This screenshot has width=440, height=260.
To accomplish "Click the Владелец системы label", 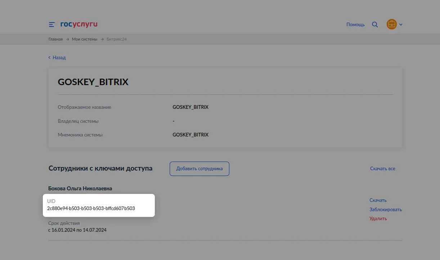I will pyautogui.click(x=78, y=121).
